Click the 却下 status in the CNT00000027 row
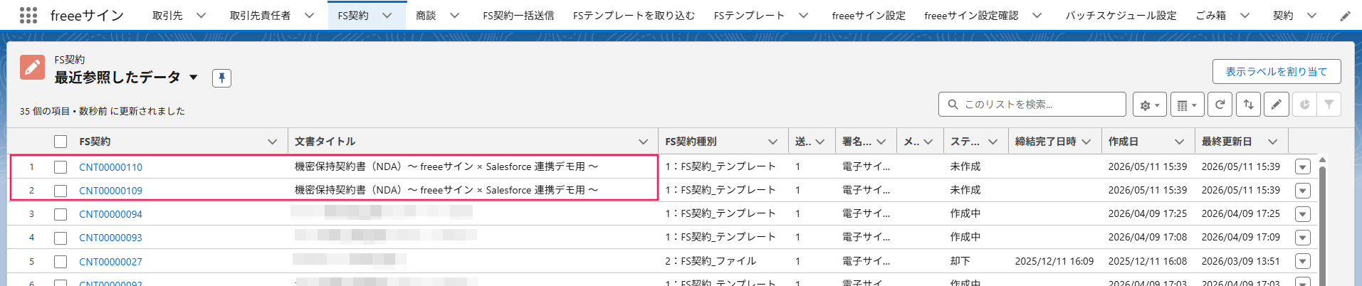Viewport: 1362px width, 286px height. tap(960, 261)
